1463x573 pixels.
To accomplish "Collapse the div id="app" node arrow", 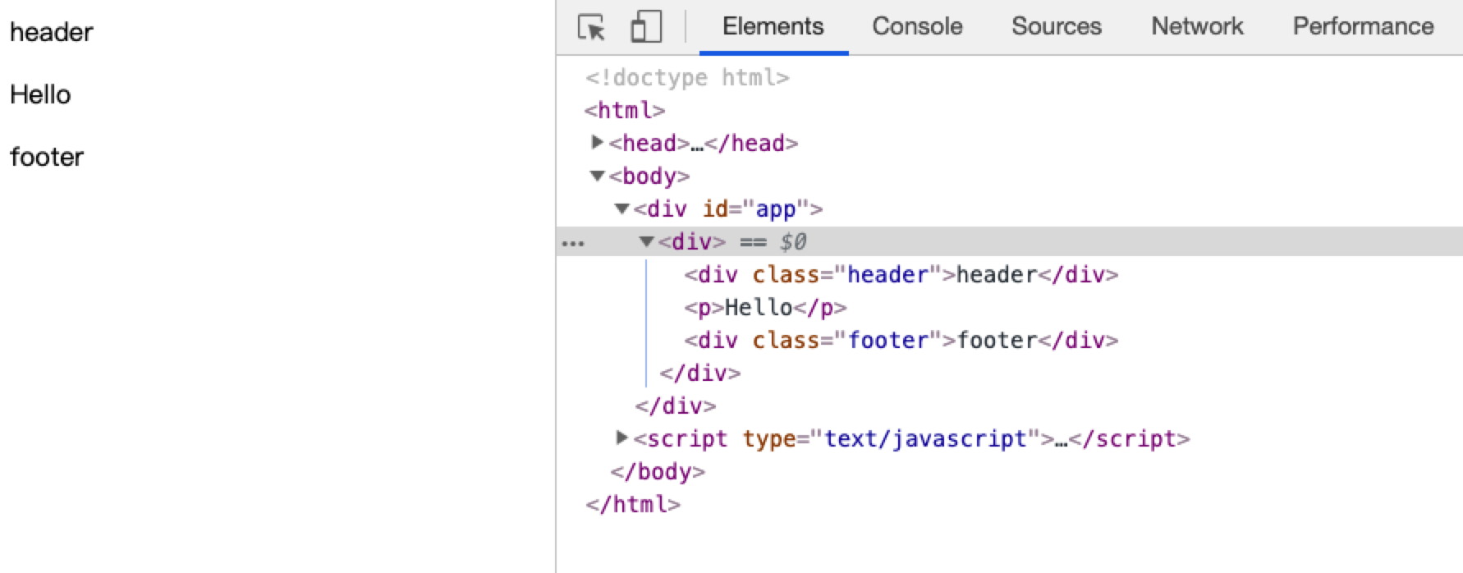I will 622,209.
